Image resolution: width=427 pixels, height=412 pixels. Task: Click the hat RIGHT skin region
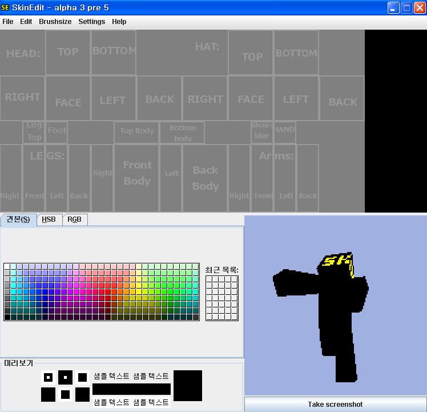tap(205, 98)
